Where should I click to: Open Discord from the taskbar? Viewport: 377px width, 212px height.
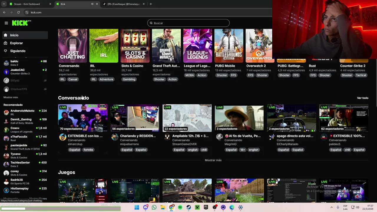(x=145, y=207)
